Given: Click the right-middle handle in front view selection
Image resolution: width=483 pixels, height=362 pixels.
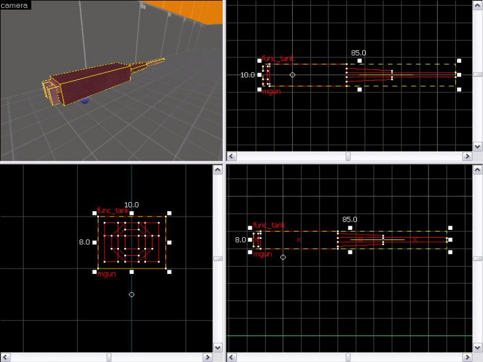Looking at the screenshot, I should (x=169, y=243).
